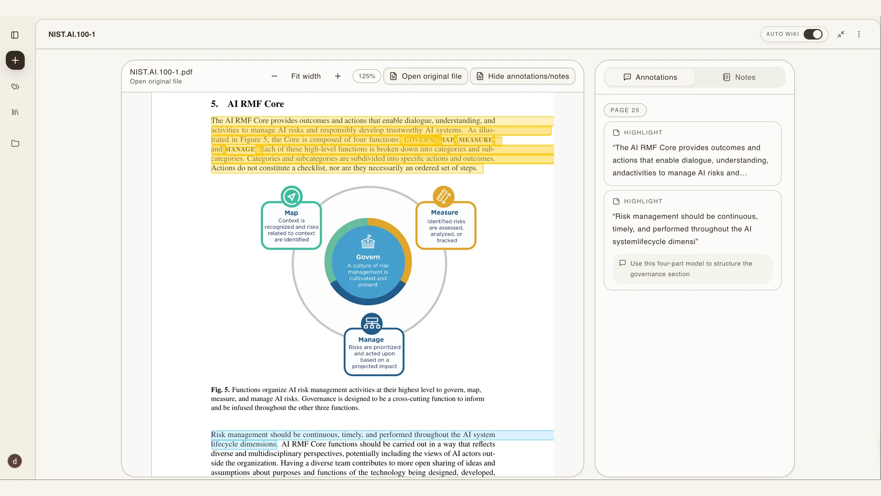This screenshot has width=881, height=496.
Task: Select the Annotations tab
Action: coord(650,77)
